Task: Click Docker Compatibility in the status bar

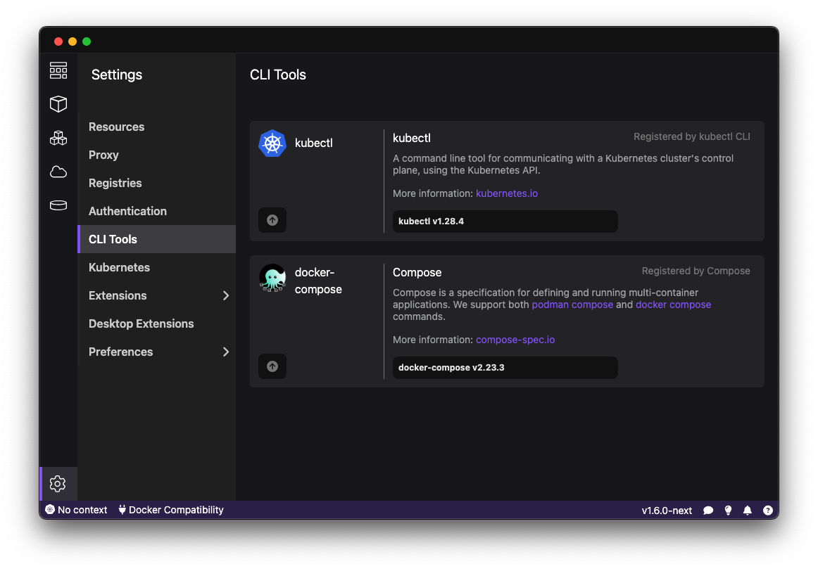Action: [170, 510]
